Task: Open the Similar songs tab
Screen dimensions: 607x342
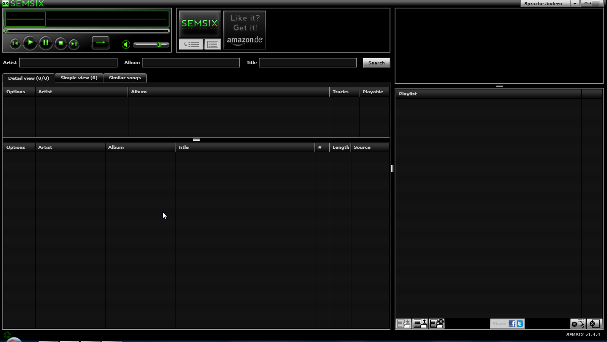Action: [x=125, y=78]
